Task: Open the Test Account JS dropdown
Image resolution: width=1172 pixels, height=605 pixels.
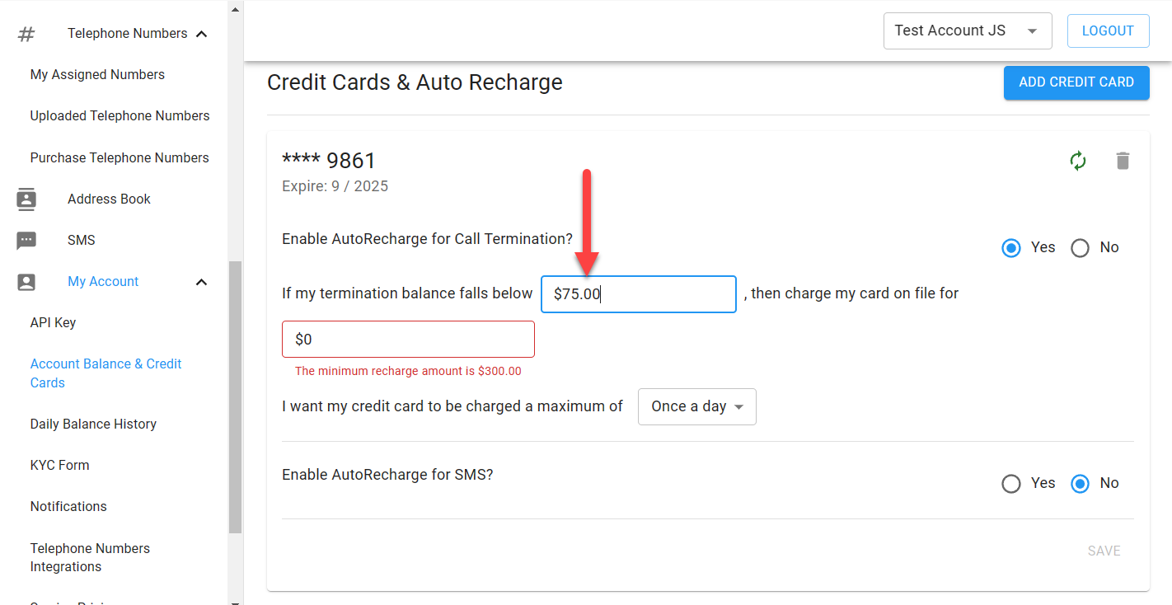Action: click(x=968, y=30)
